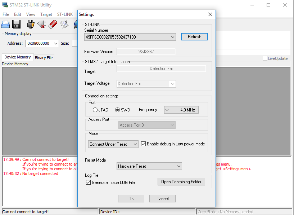
Task: Open the Target menu
Action: coord(46,14)
